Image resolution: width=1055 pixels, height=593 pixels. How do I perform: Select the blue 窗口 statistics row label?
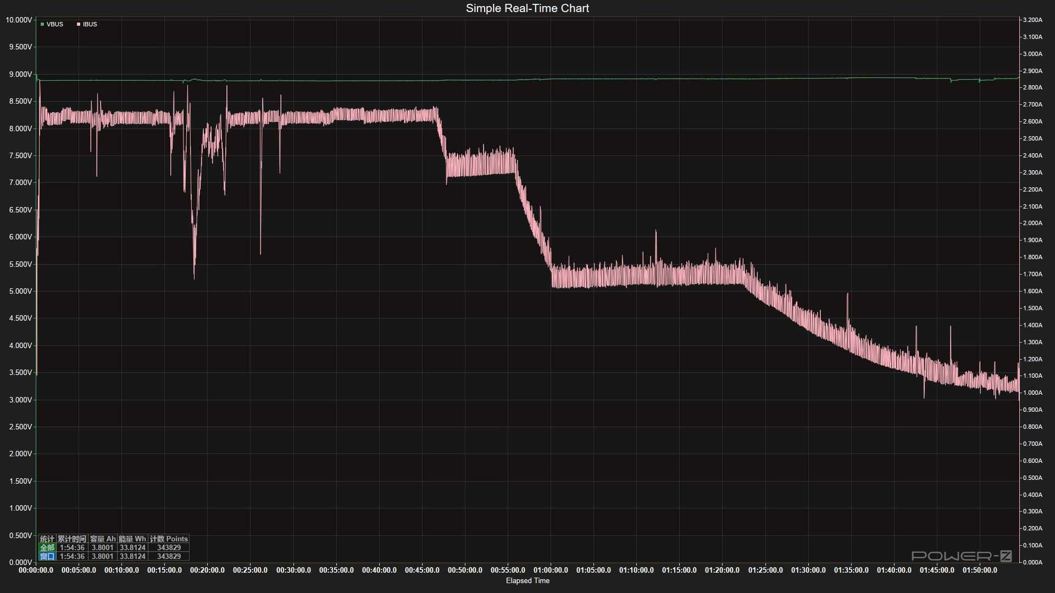[x=47, y=556]
